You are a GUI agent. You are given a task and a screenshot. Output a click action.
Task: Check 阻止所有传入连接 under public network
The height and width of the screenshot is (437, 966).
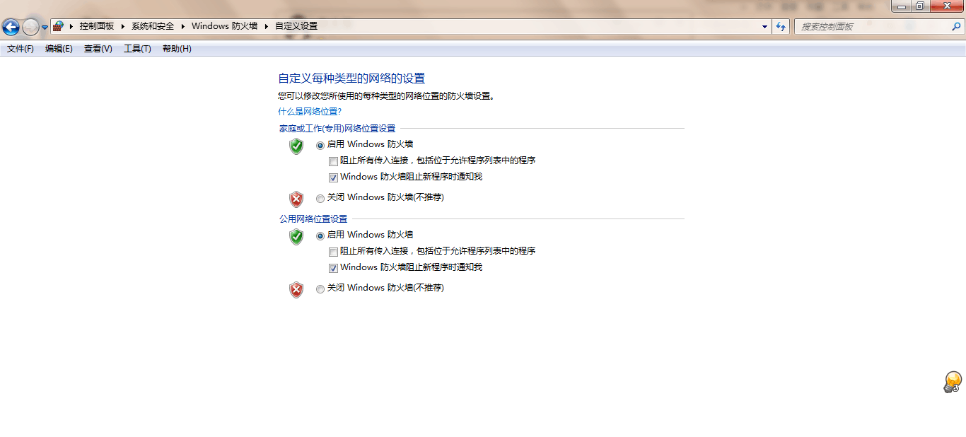coord(333,252)
